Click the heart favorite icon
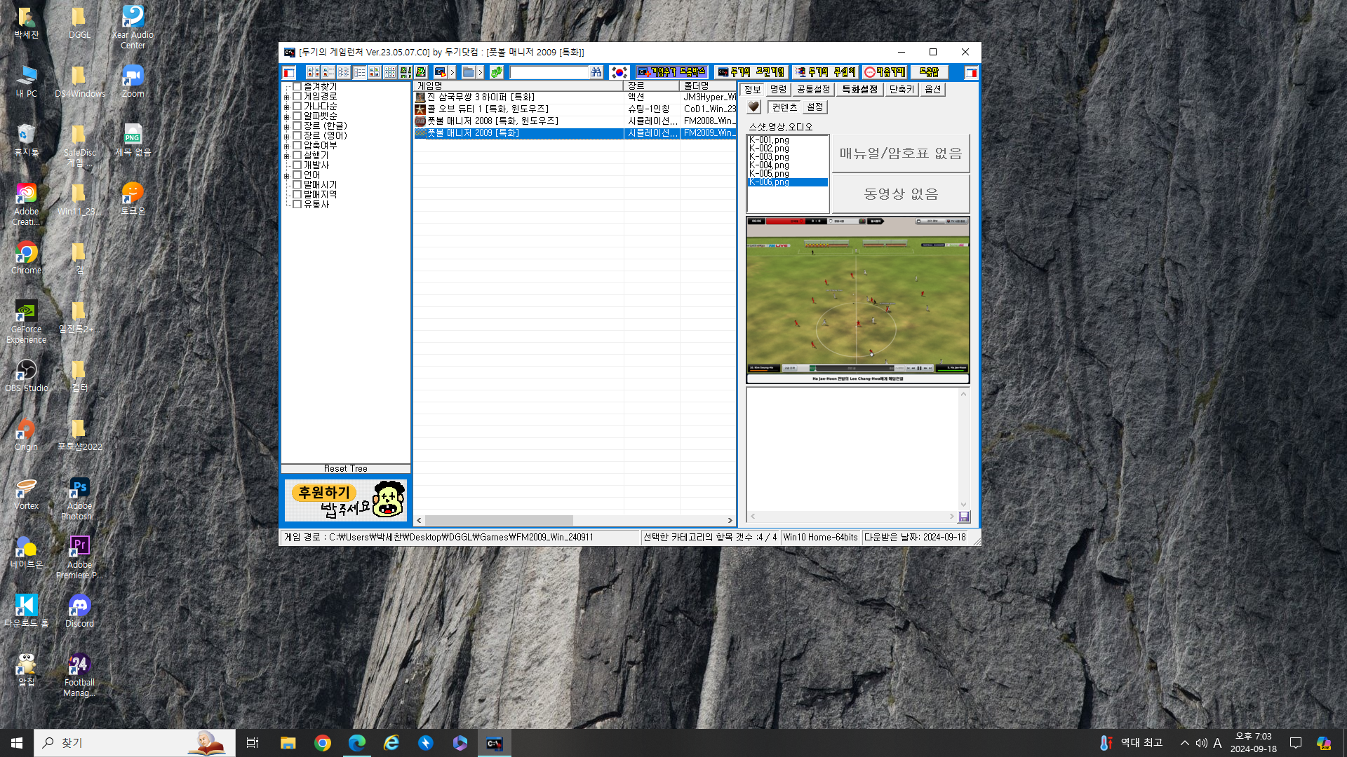 click(x=753, y=107)
